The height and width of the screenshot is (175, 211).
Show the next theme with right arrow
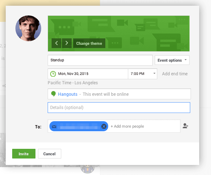(x=67, y=43)
